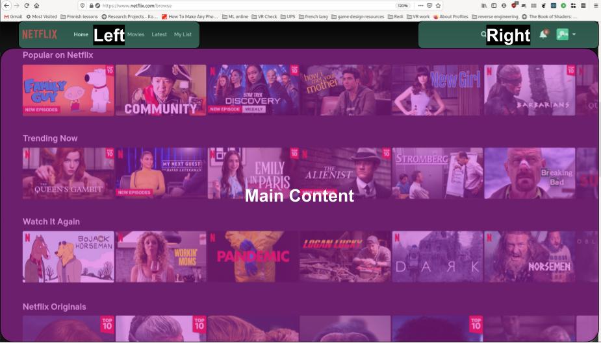This screenshot has height=343, width=601.
Task: Open the Logan Lucky title card
Action: click(345, 257)
